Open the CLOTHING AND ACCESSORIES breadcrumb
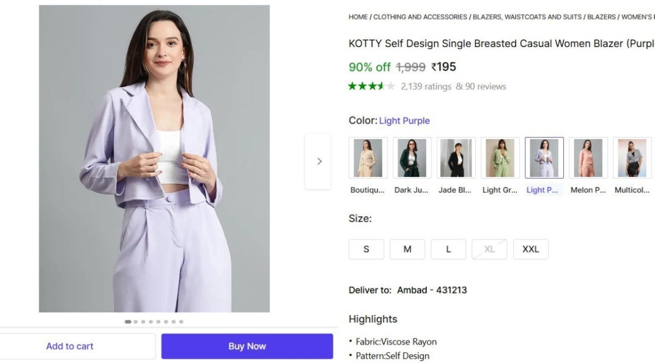 pyautogui.click(x=419, y=17)
